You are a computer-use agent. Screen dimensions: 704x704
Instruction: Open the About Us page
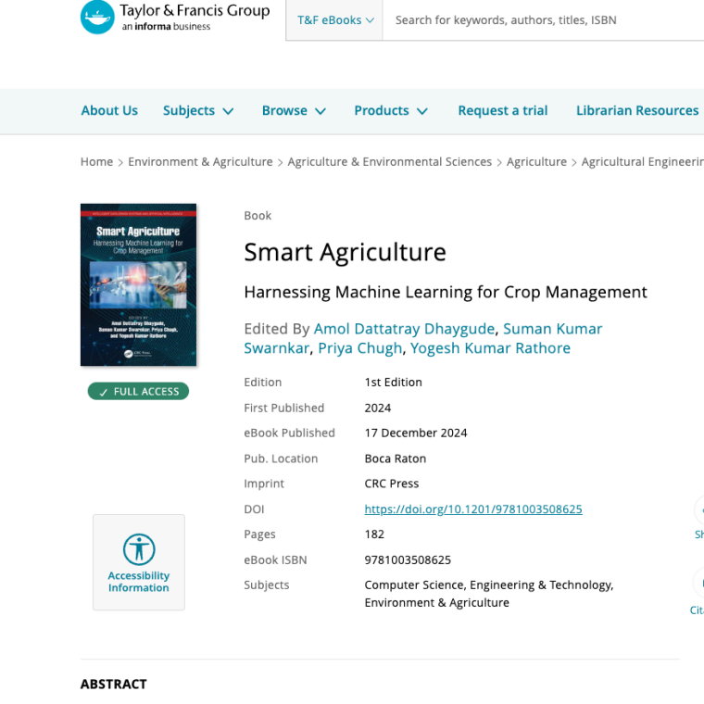pos(109,110)
